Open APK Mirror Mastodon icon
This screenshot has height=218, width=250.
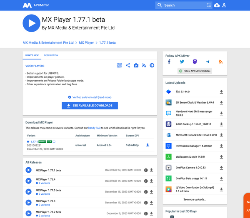(x=195, y=62)
